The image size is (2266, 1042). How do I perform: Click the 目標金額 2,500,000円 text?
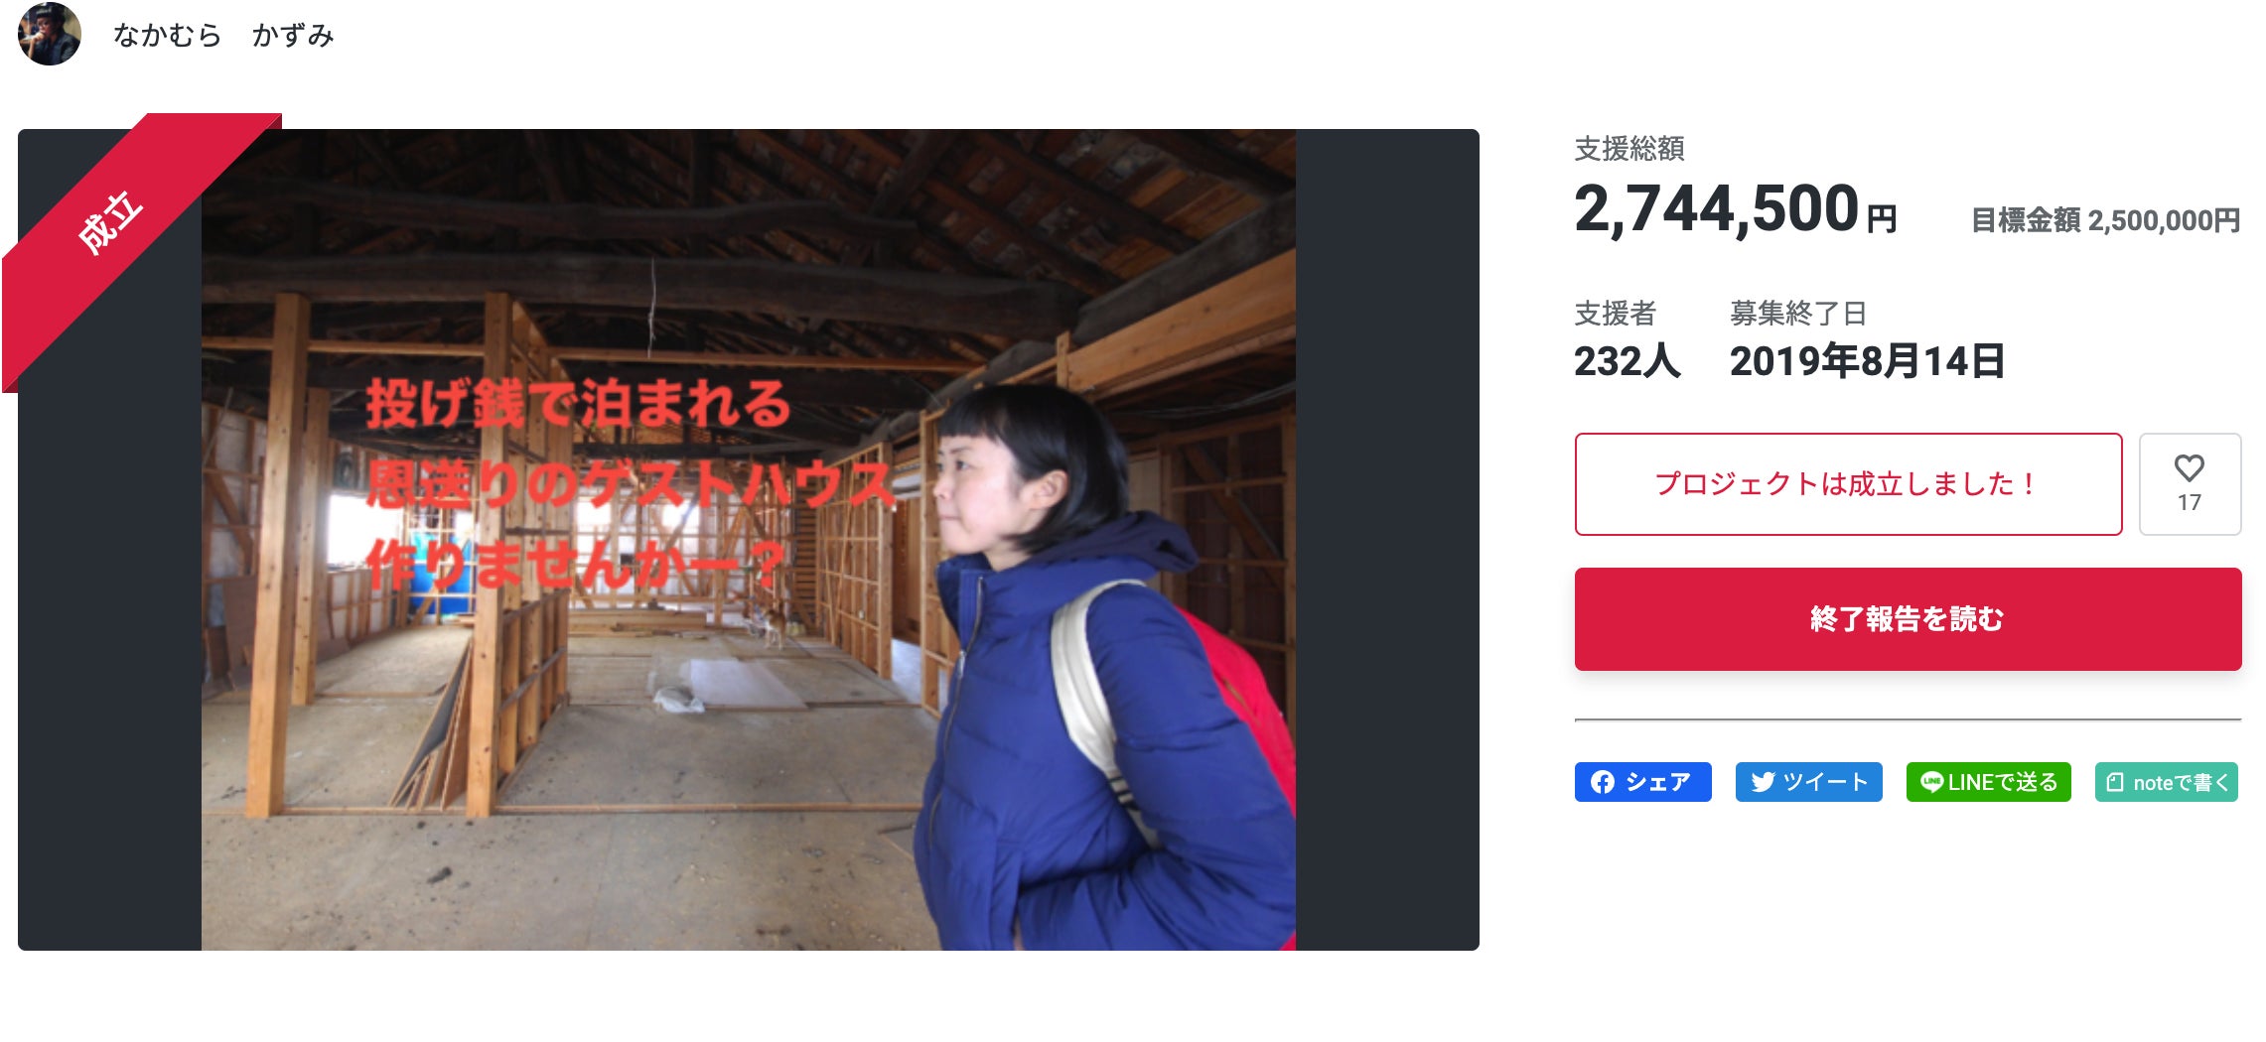(x=2105, y=220)
